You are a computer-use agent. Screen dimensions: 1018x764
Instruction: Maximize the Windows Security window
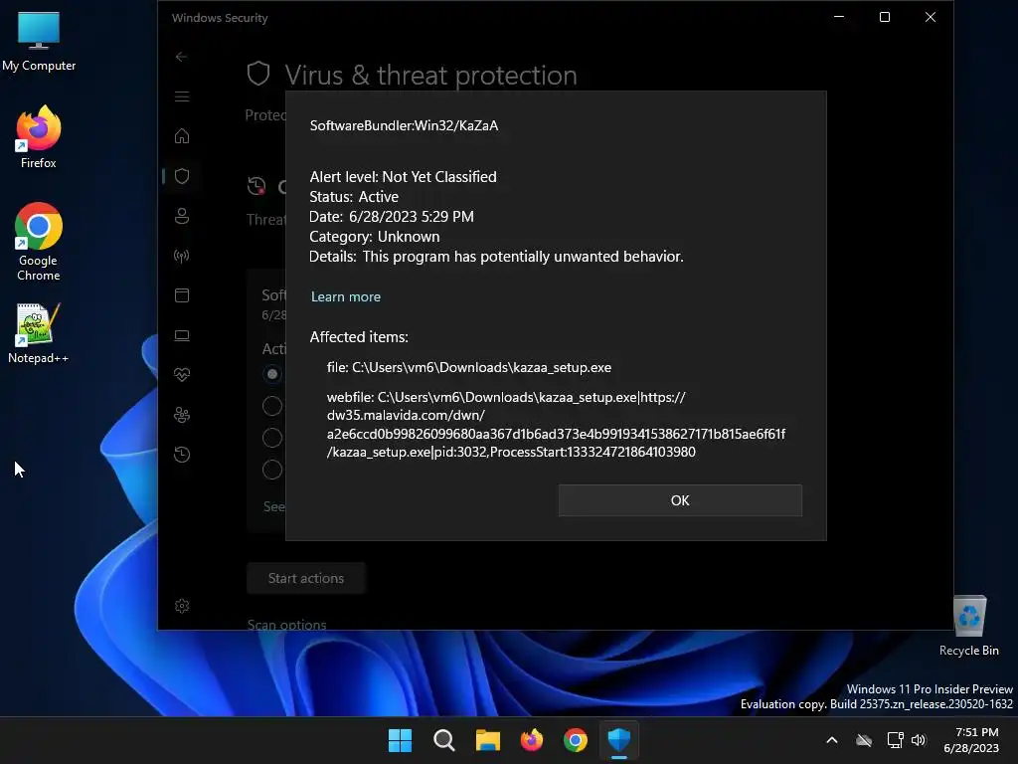tap(884, 17)
